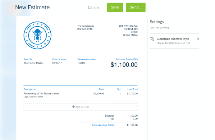Edit the Sent To client The Flower Market
The height and width of the screenshot is (140, 215).
coord(34,63)
